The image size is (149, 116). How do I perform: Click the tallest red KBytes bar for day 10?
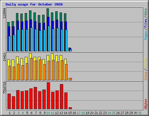(48, 96)
